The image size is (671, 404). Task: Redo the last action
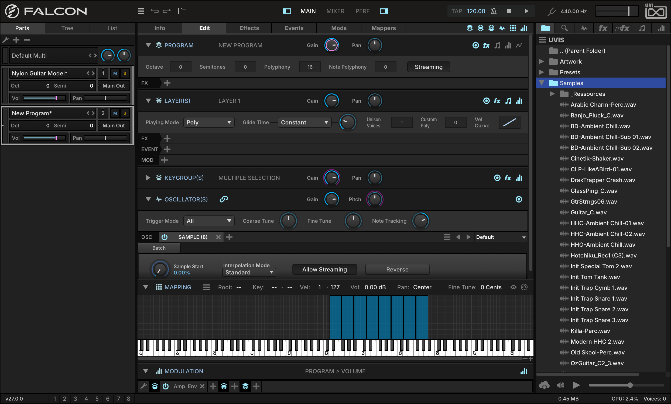point(167,11)
